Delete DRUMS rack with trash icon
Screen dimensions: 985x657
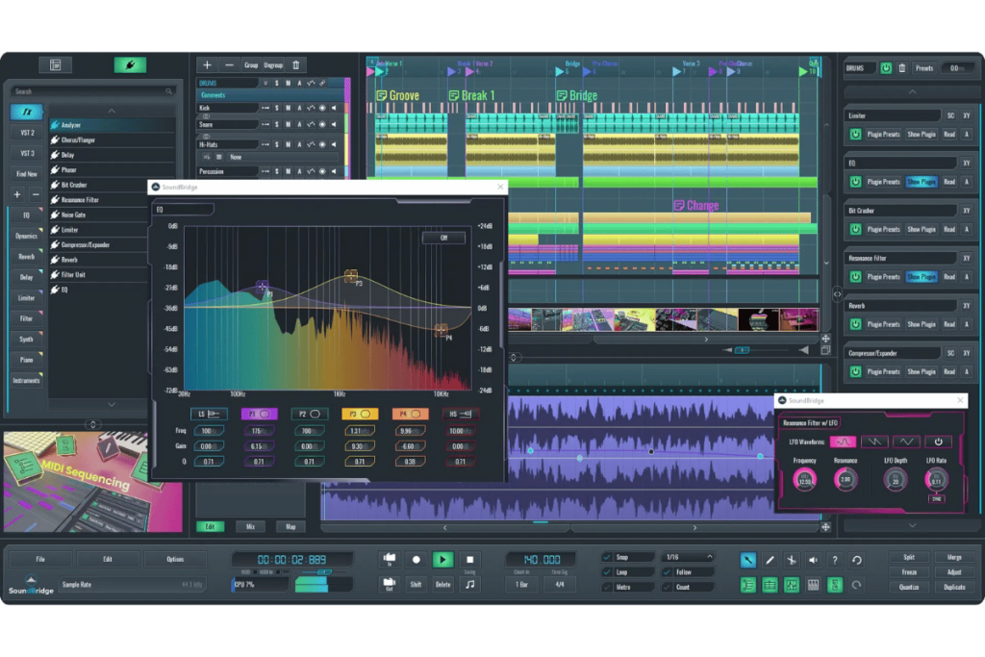[x=902, y=68]
